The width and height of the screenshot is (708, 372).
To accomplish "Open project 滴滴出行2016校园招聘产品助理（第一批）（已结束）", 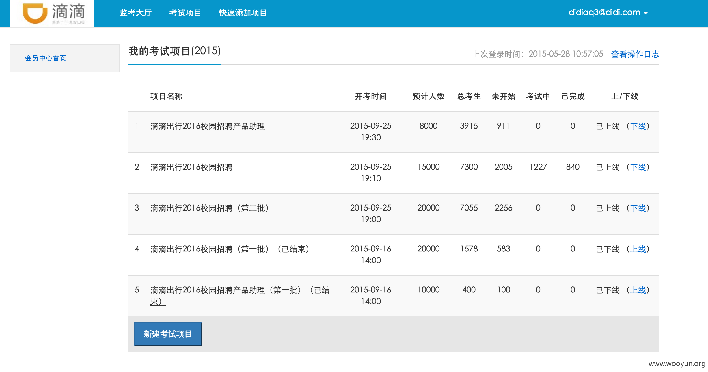I will pyautogui.click(x=240, y=296).
